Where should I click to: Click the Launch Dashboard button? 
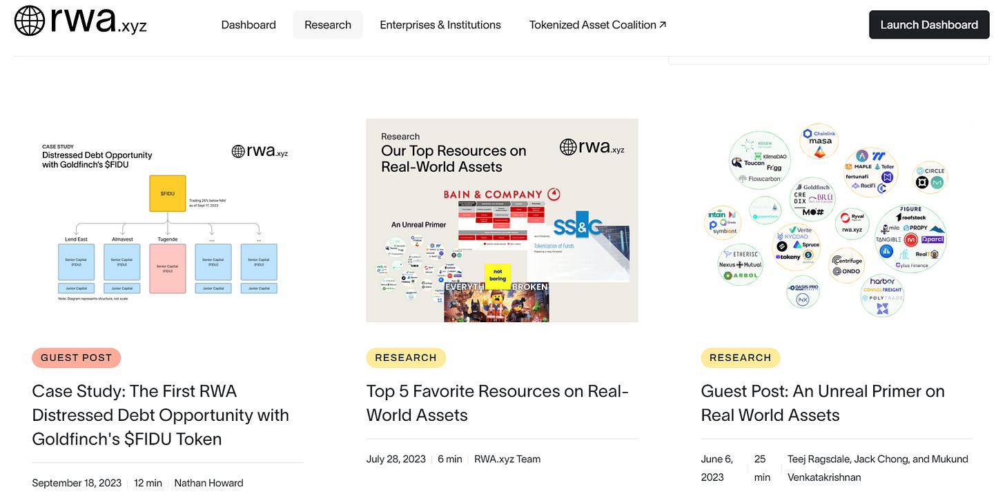pos(929,25)
